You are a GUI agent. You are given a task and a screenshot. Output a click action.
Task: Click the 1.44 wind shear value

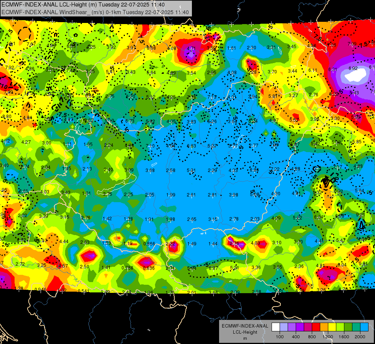[213, 244]
